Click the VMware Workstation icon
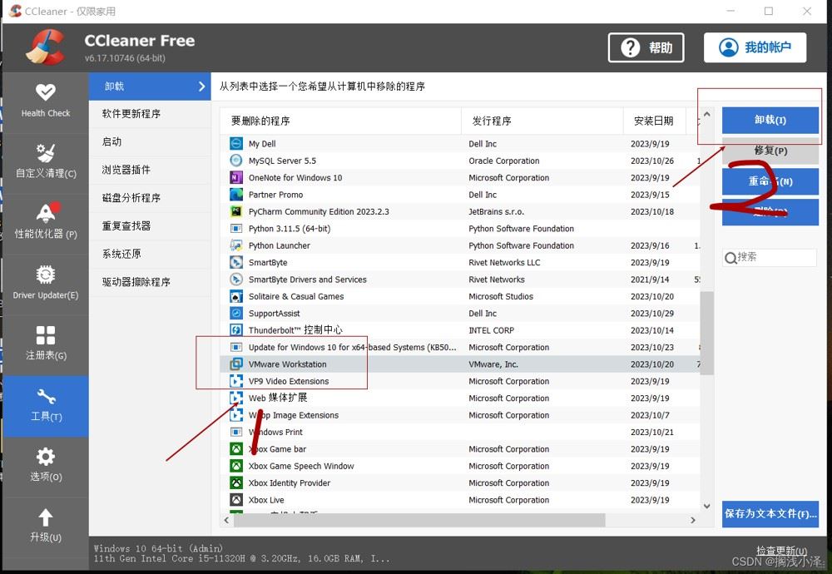The height and width of the screenshot is (574, 832). 236,364
